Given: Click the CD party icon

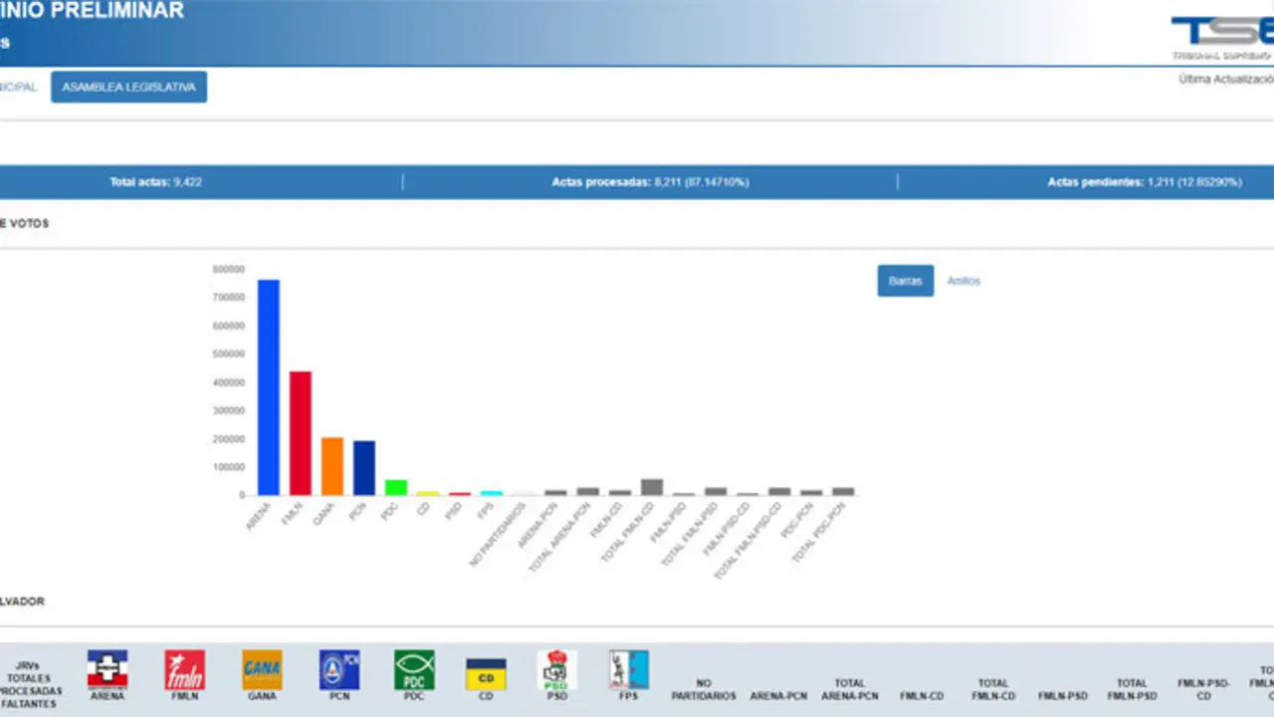Looking at the screenshot, I should (x=486, y=670).
